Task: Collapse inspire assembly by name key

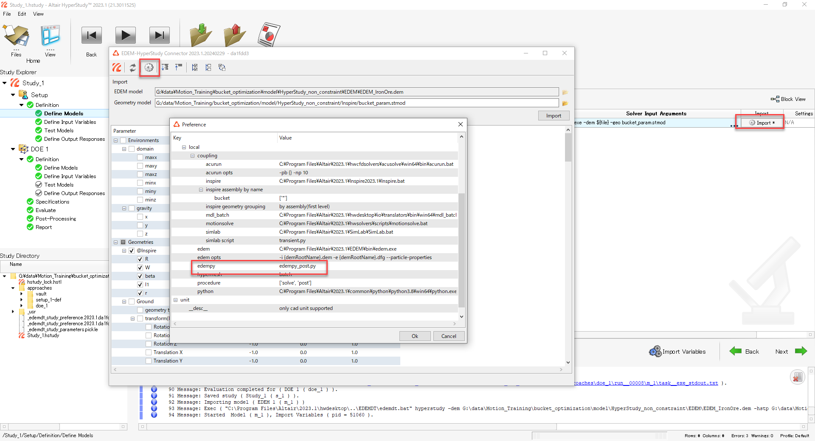Action: pyautogui.click(x=201, y=190)
